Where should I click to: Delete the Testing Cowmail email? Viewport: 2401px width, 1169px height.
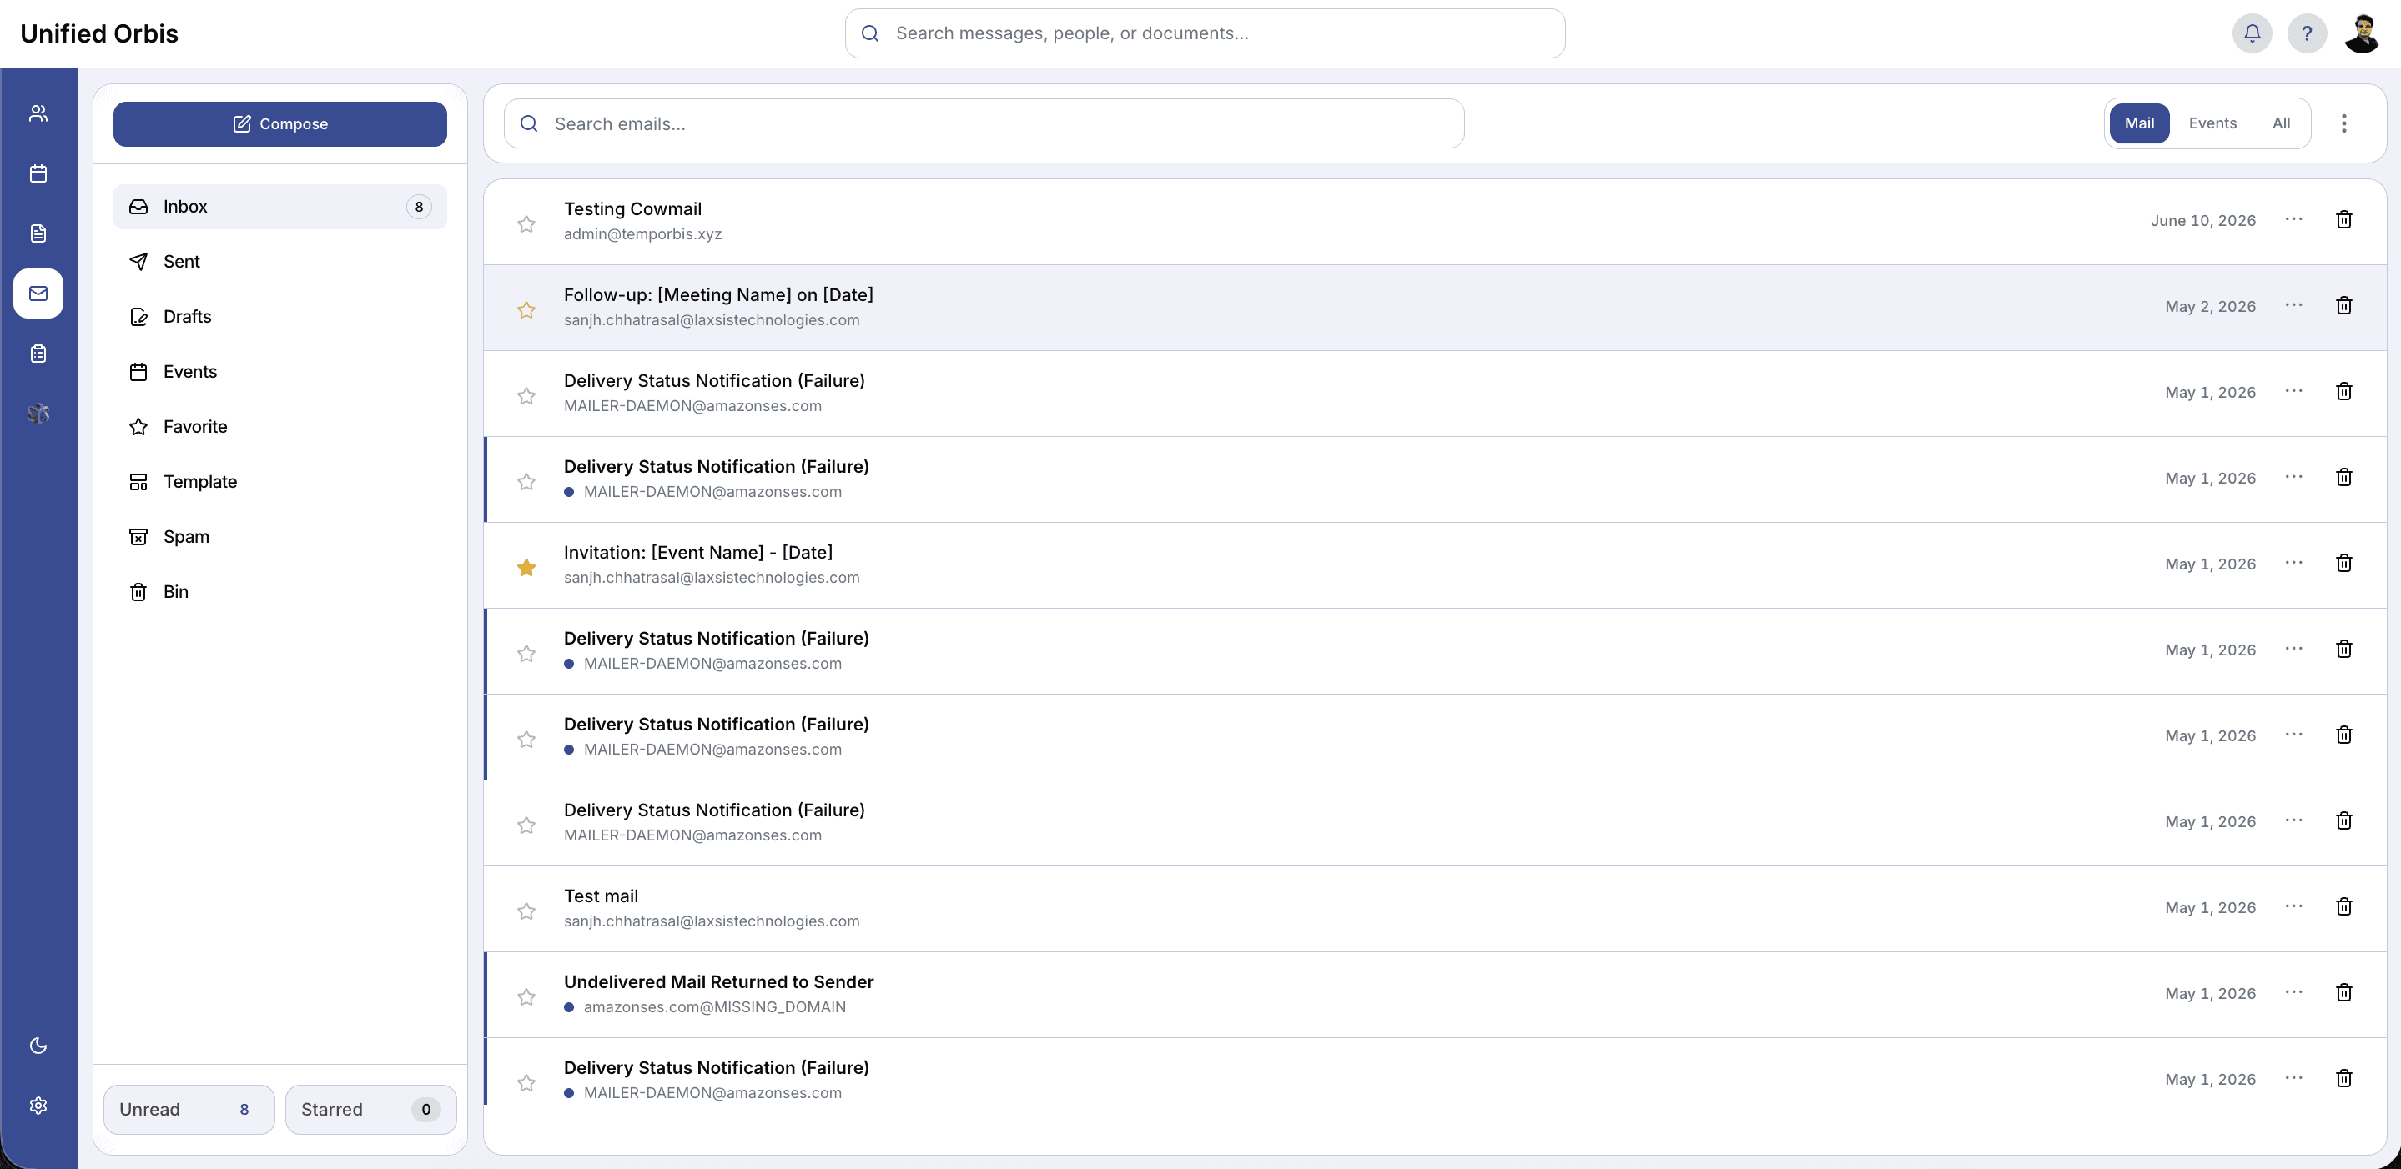pos(2344,220)
